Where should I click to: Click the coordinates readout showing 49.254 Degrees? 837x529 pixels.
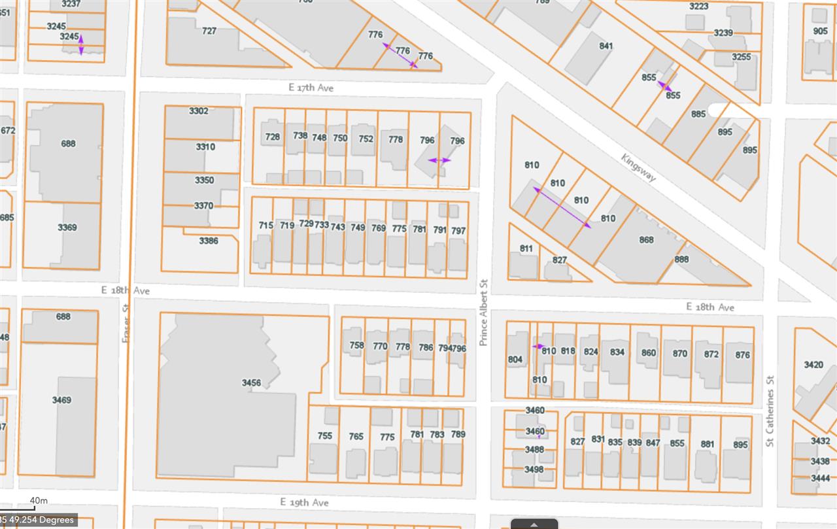pos(39,520)
